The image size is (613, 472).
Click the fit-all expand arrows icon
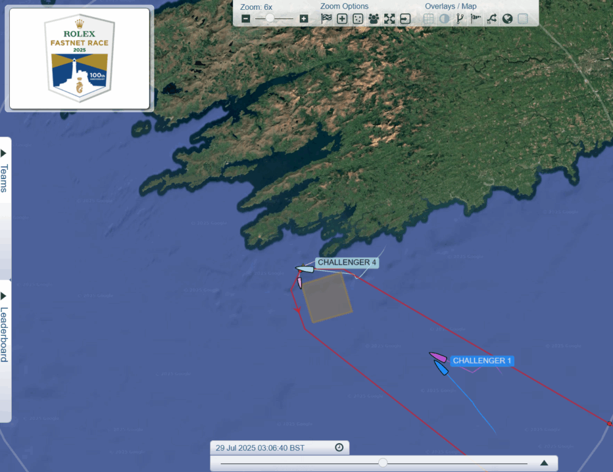pyautogui.click(x=389, y=18)
